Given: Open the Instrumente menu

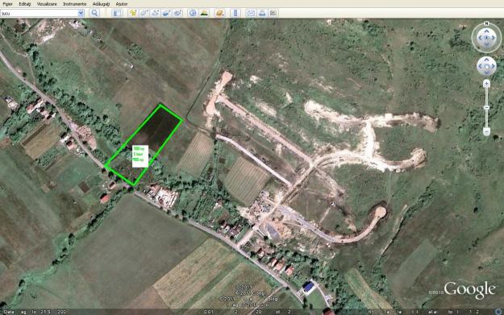Looking at the screenshot, I should 74,4.
